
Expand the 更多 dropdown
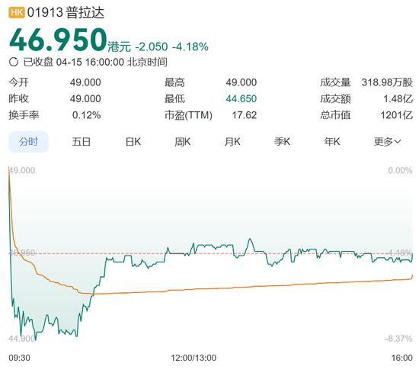coord(388,142)
